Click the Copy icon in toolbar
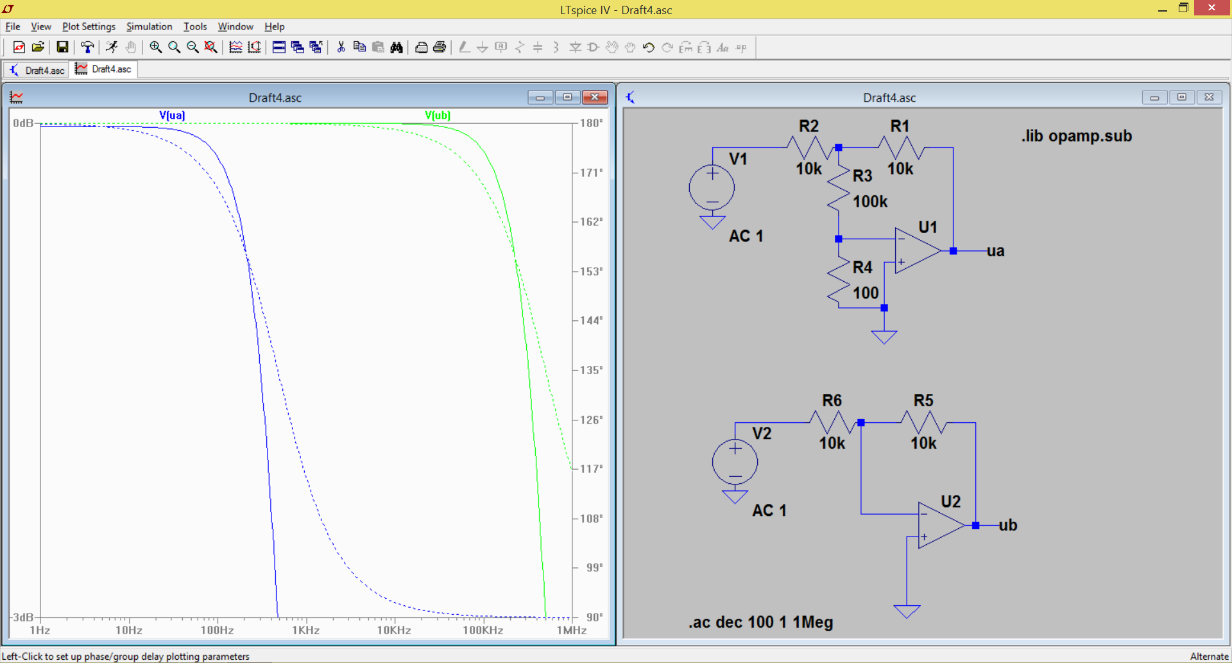Image resolution: width=1232 pixels, height=663 pixels. 359,47
